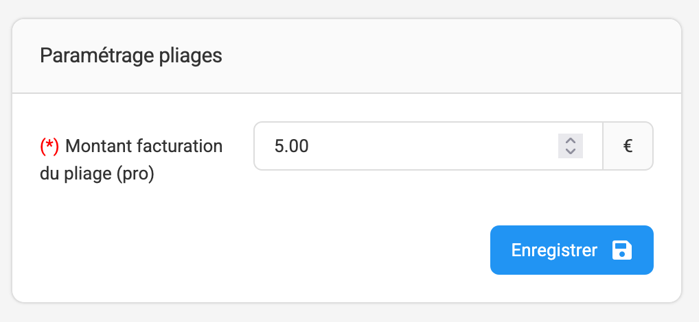
Task: Click the gray card header bar
Action: (x=347, y=56)
